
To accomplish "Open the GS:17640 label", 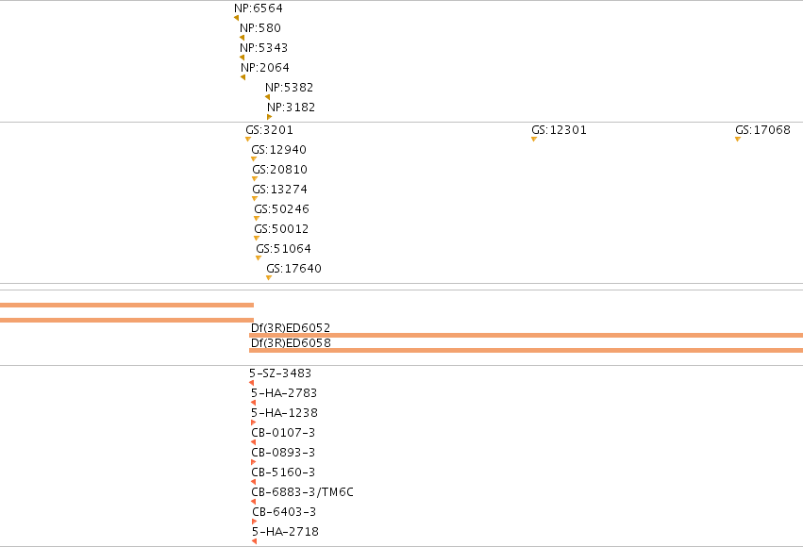I will pos(294,269).
